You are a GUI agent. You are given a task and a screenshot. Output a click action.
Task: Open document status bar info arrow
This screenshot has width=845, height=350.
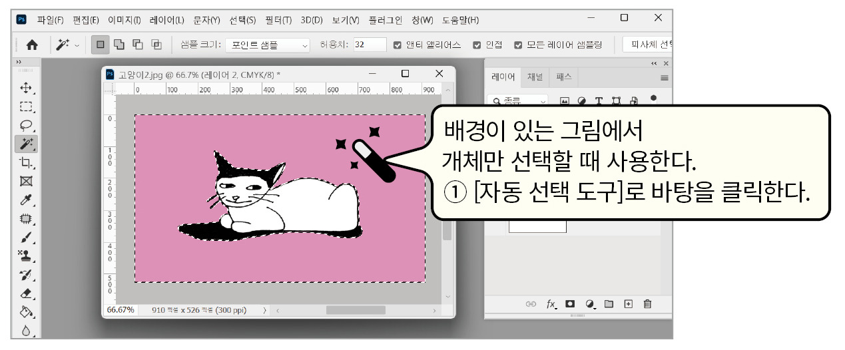point(264,310)
